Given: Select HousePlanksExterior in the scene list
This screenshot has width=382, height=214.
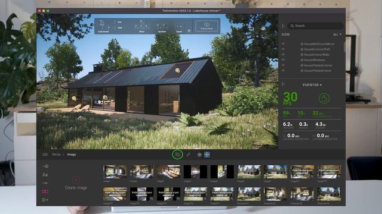Looking at the screenshot, I should pos(316,65).
